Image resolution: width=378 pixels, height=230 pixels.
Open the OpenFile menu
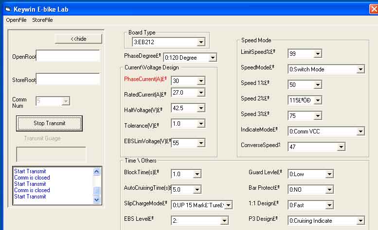click(x=16, y=20)
